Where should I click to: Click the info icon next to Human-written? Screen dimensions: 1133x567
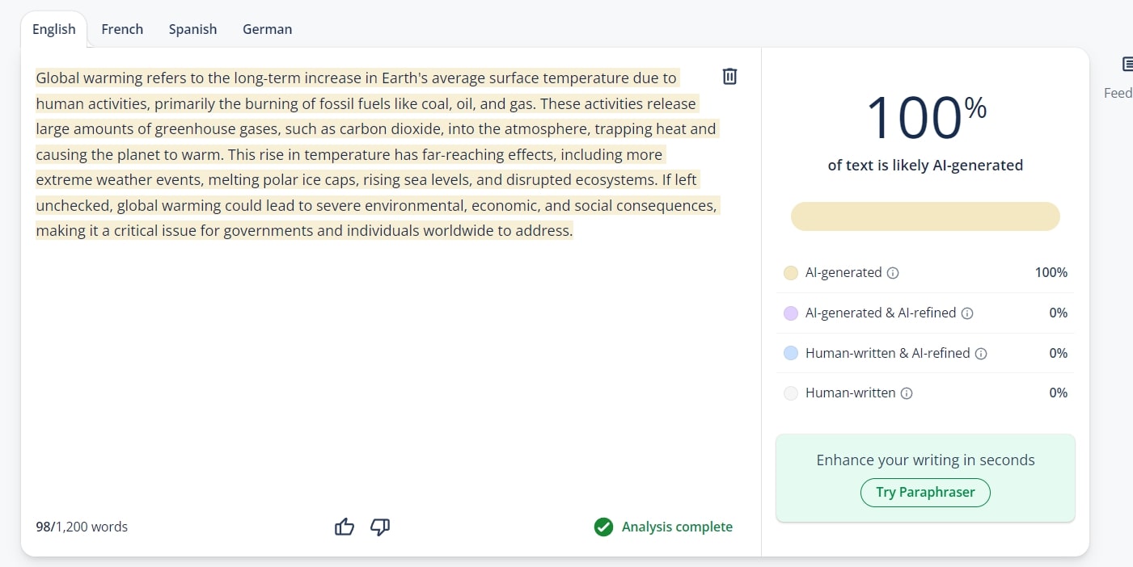pyautogui.click(x=907, y=393)
